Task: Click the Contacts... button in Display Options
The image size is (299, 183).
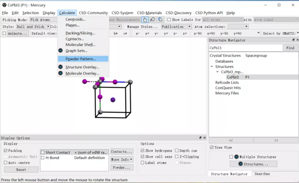Action: click(x=121, y=152)
